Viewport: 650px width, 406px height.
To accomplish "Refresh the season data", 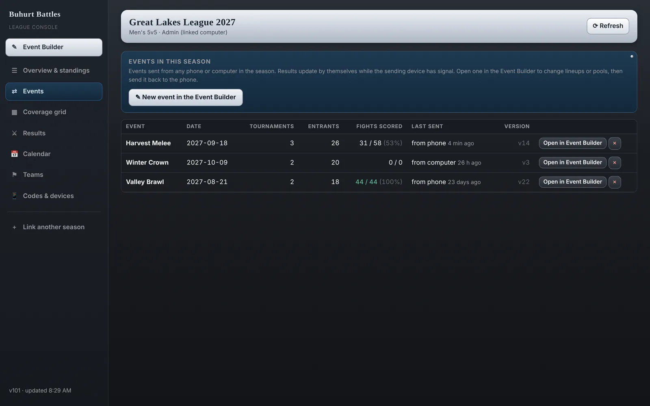I will click(x=608, y=26).
